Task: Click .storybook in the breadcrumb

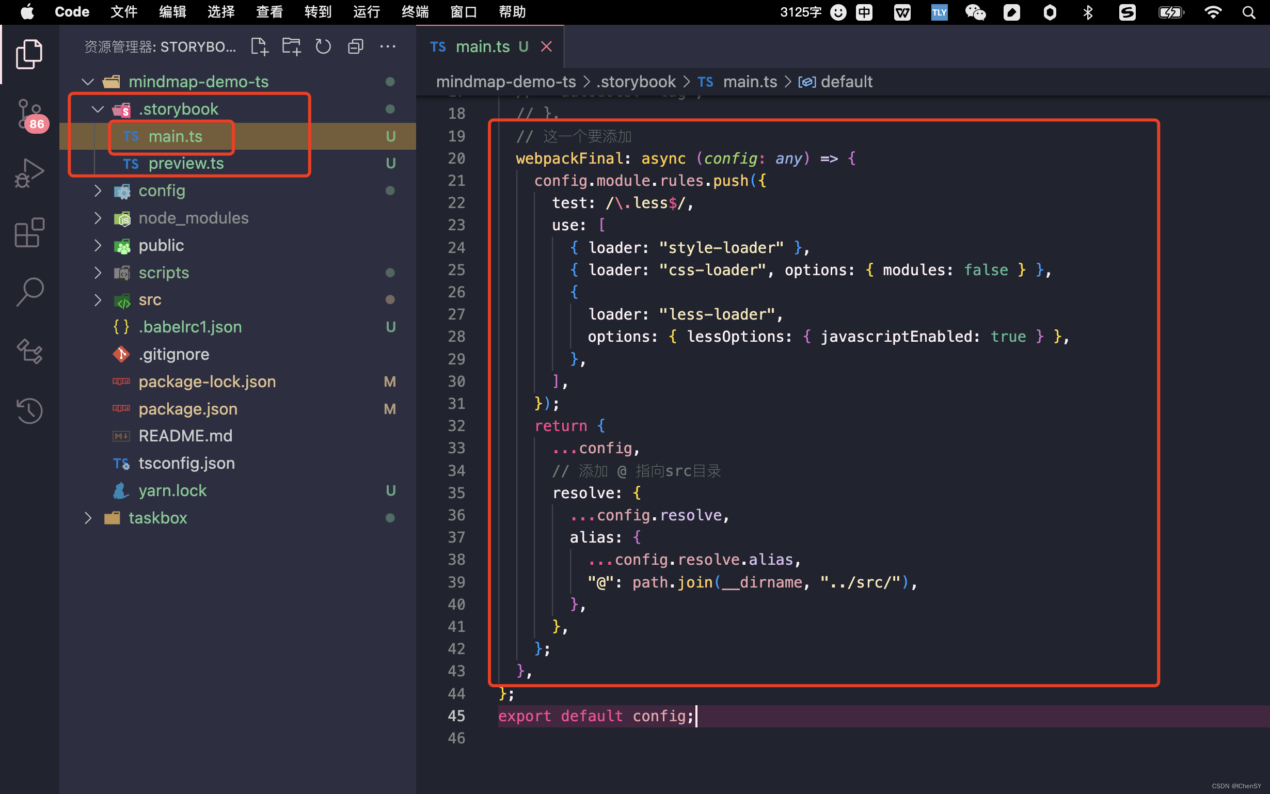Action: click(x=637, y=82)
